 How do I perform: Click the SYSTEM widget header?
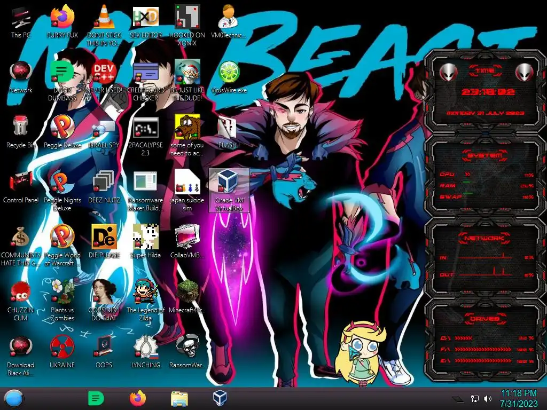pos(485,155)
